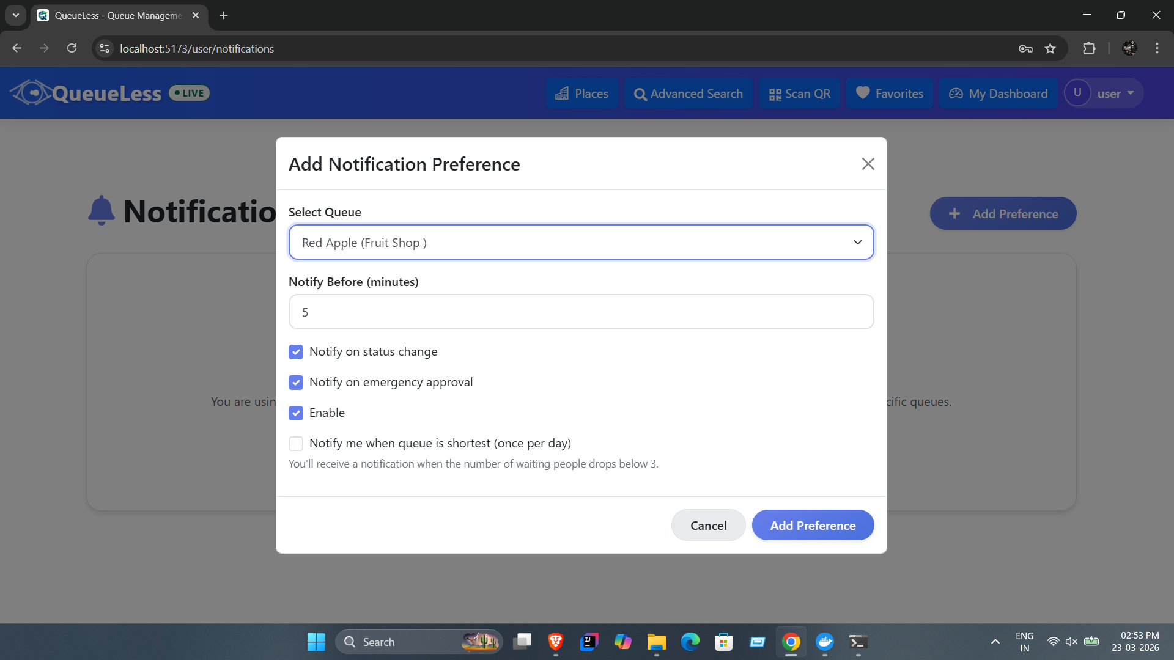
Task: Click Add Preference in the dialog footer
Action: (813, 526)
